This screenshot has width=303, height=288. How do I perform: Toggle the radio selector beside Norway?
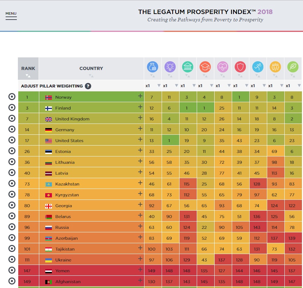pyautogui.click(x=12, y=97)
